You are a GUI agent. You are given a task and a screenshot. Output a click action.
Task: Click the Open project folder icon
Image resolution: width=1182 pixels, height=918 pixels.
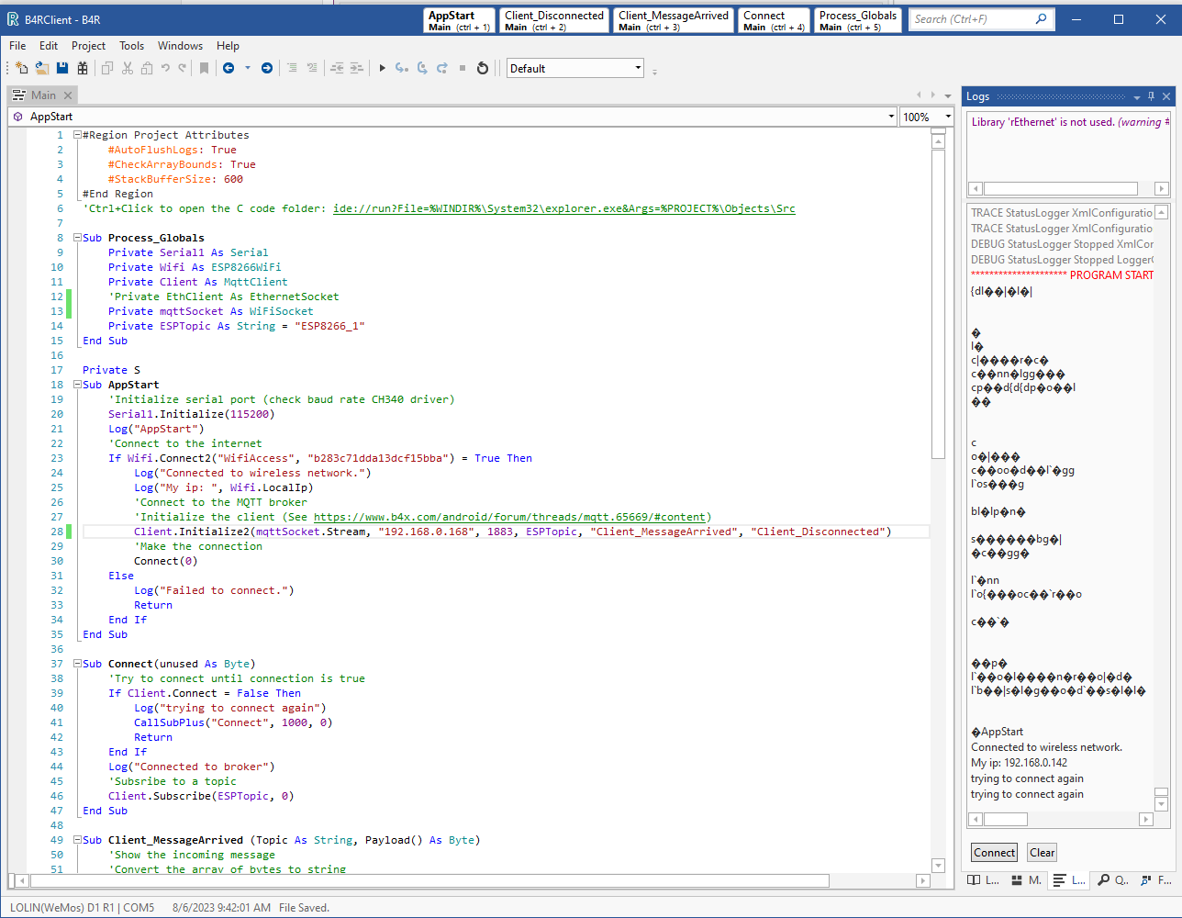click(42, 68)
